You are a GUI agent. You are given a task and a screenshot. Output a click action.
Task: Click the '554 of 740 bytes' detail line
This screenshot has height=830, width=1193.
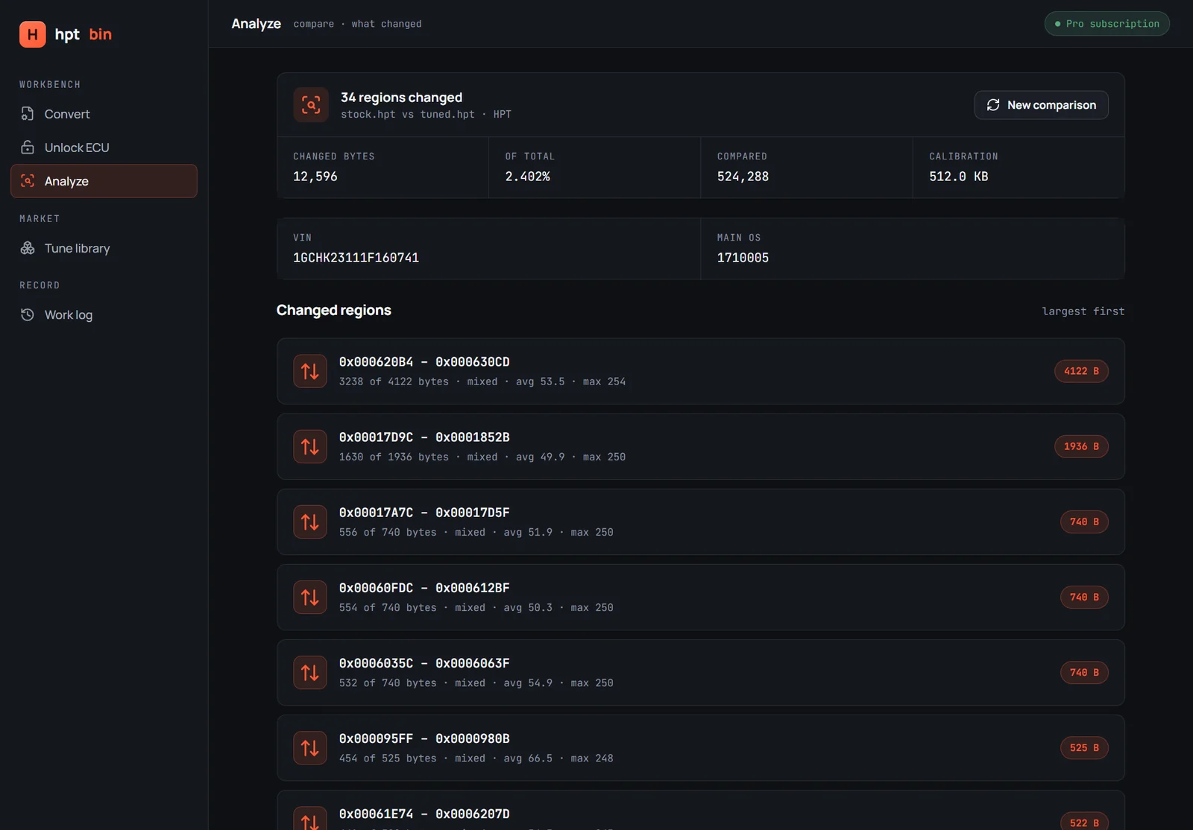(476, 608)
